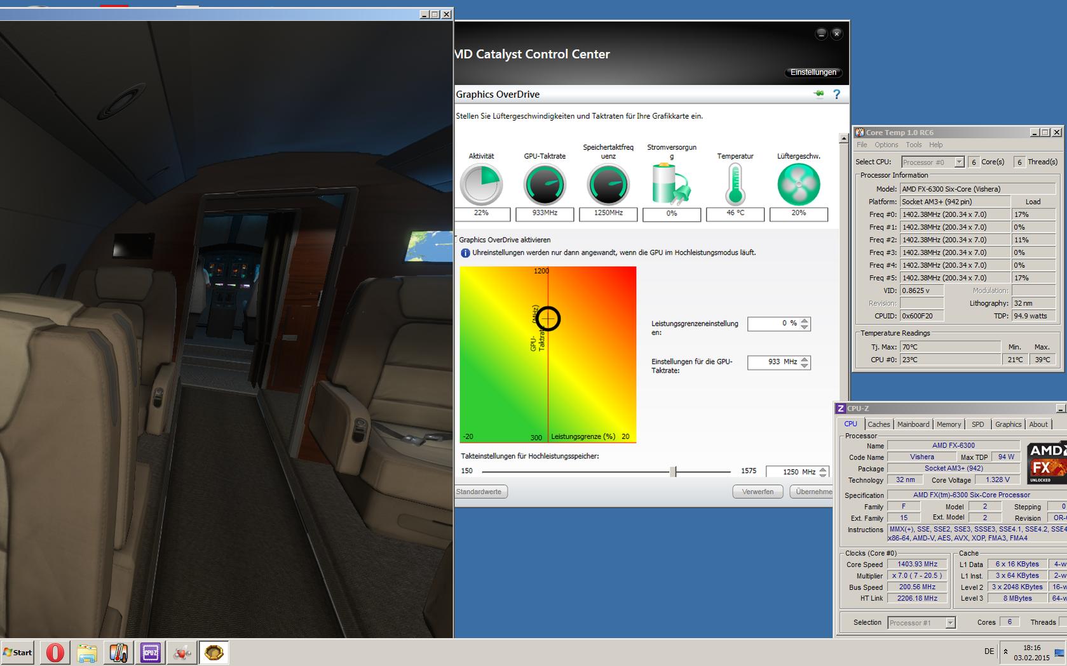Click the memory clock slider handle
The width and height of the screenshot is (1067, 666).
coord(673,471)
